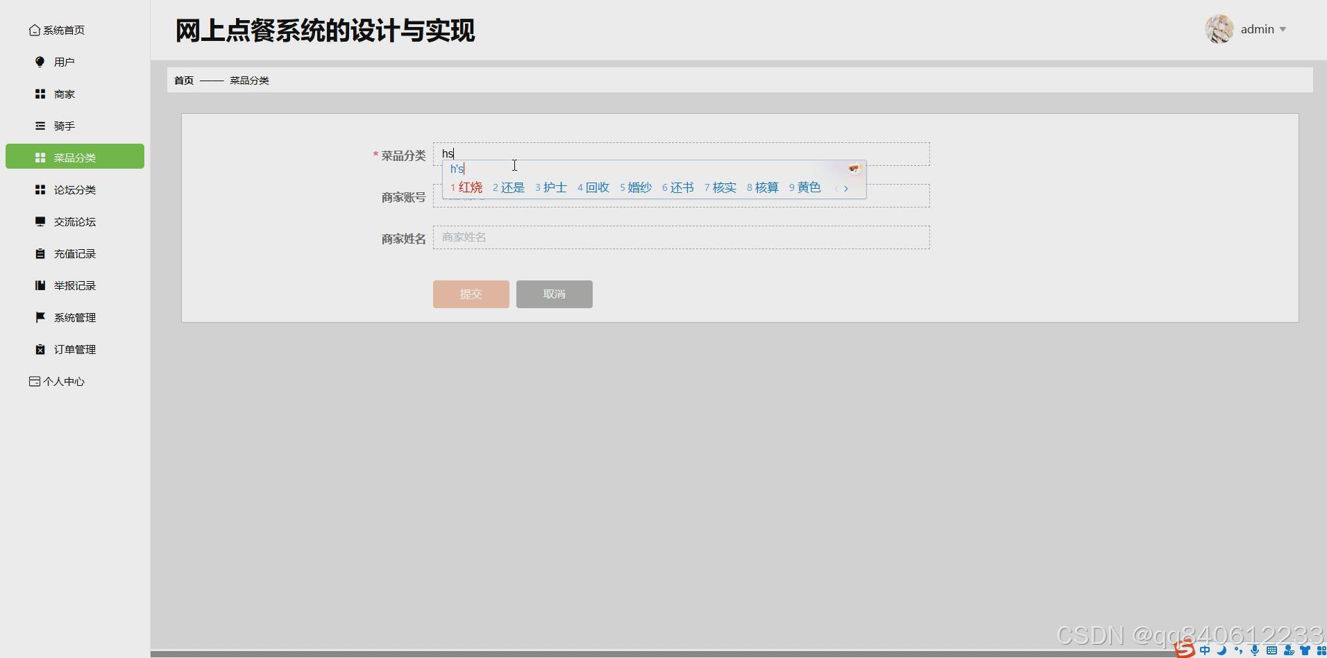1327x658 pixels.
Task: Toggle full/half-width mode via the moon icon
Action: [1222, 650]
